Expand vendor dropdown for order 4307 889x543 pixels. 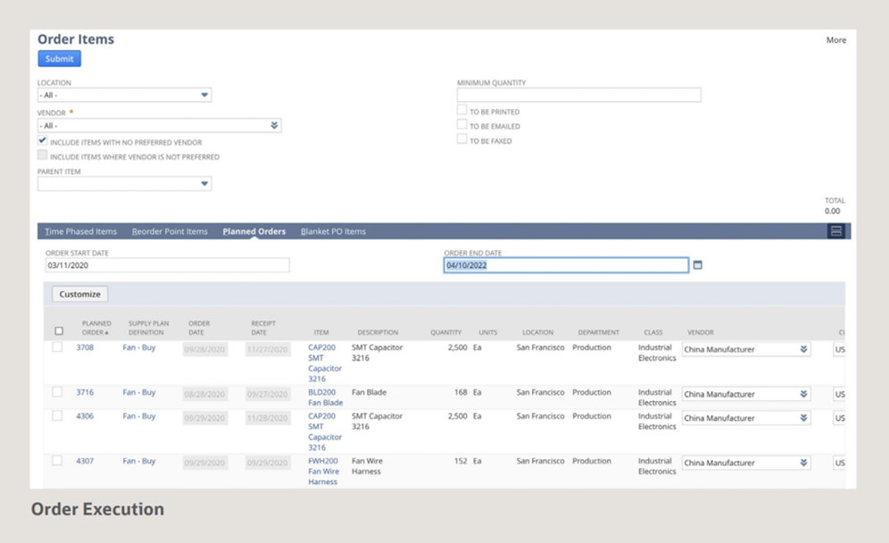[x=803, y=463]
